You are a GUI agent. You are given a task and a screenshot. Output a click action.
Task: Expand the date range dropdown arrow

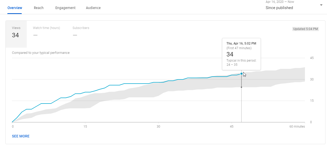[321, 5]
